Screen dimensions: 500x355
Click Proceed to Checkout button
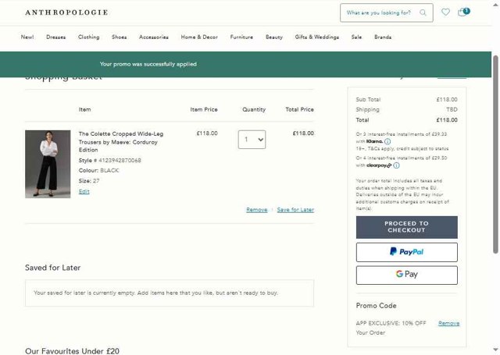click(x=406, y=227)
